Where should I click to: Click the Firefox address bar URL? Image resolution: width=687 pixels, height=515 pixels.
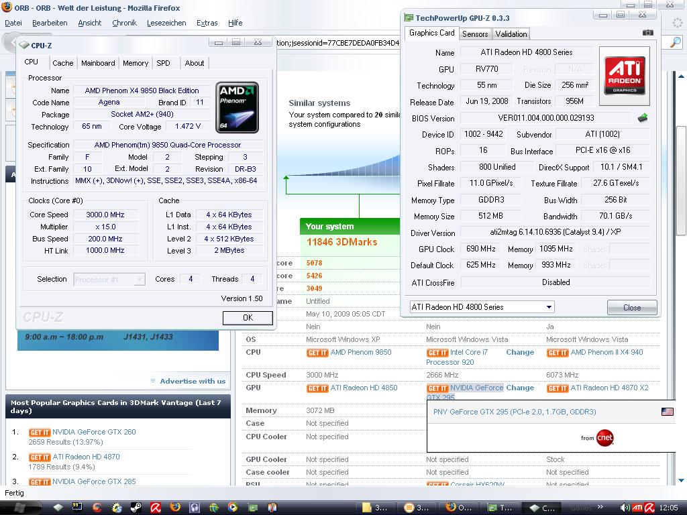[337, 42]
